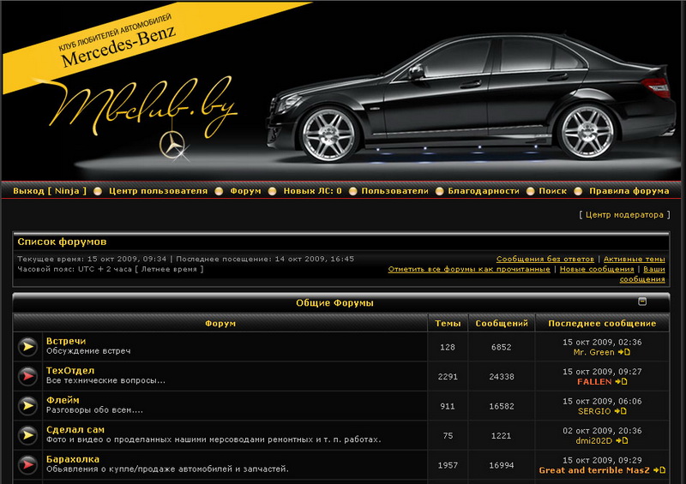Screen dimensions: 686x484
Task: Open Новых ЛС: 0 inbox link
Action: pos(312,191)
